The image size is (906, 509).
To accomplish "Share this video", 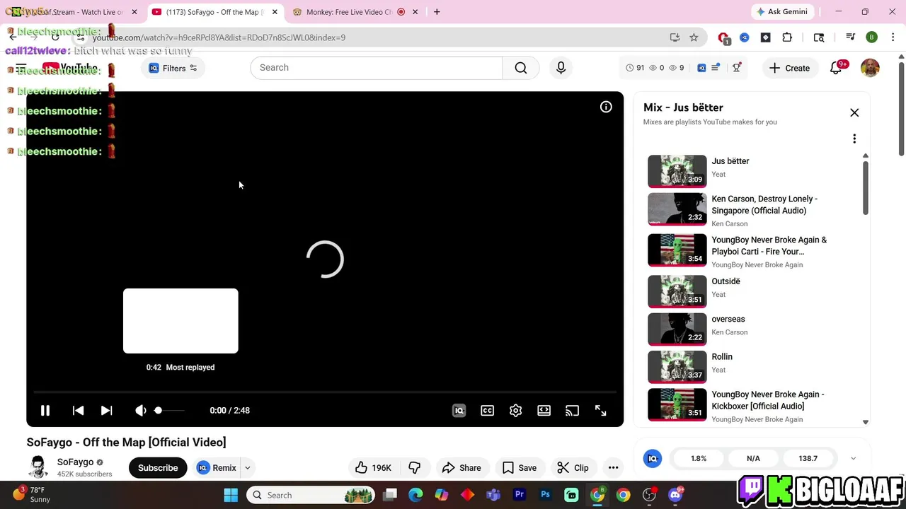I will pos(461,467).
